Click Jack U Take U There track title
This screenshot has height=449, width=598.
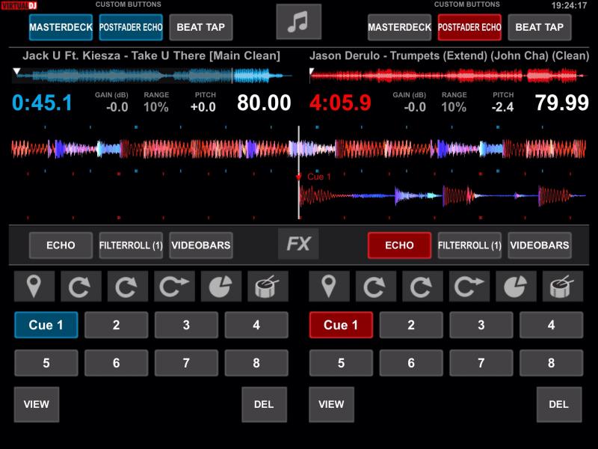coord(152,55)
